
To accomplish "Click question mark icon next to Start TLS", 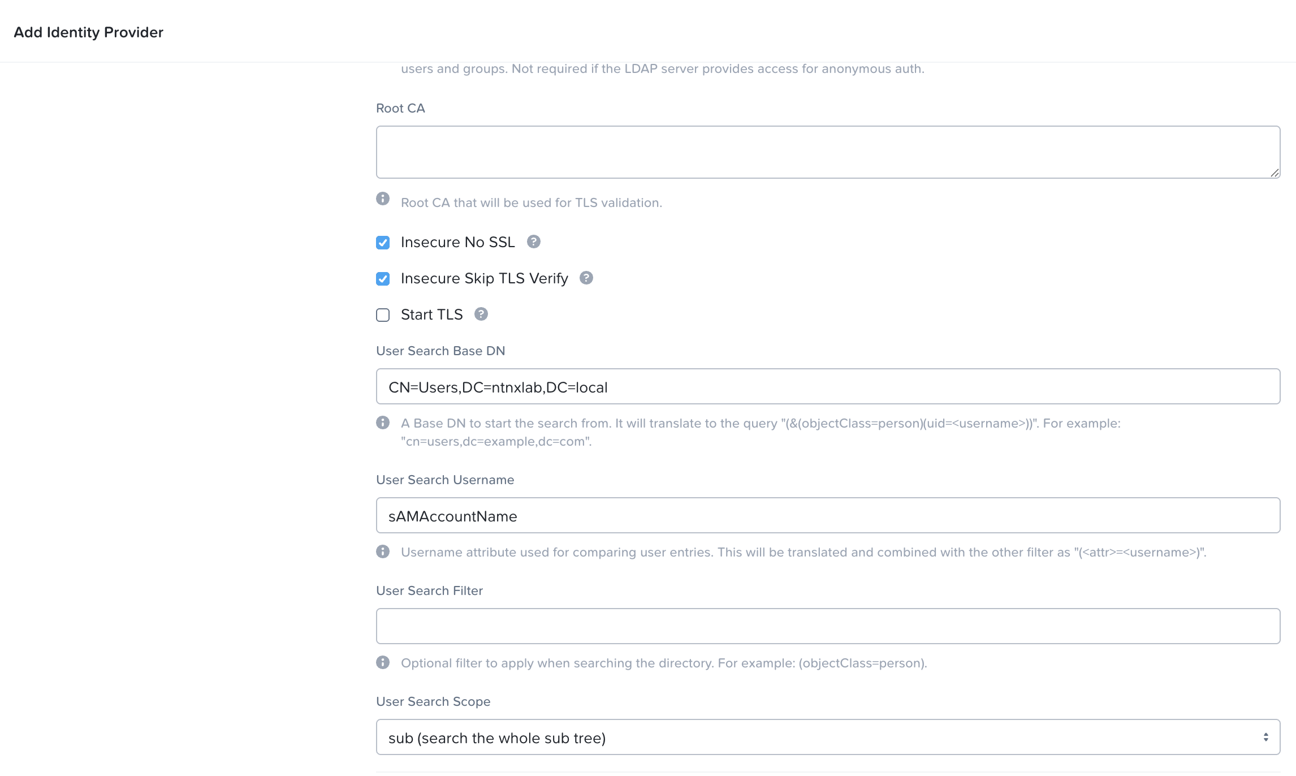I will pyautogui.click(x=481, y=314).
